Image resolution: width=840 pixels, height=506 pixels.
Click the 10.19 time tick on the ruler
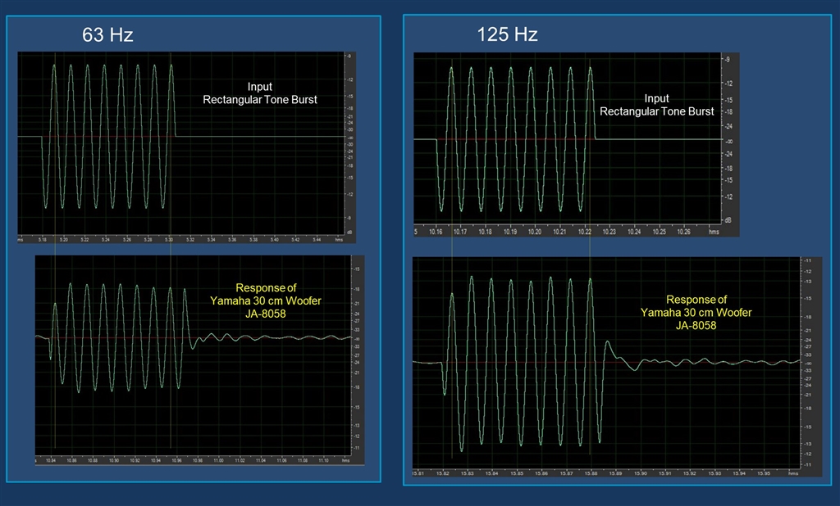510,233
